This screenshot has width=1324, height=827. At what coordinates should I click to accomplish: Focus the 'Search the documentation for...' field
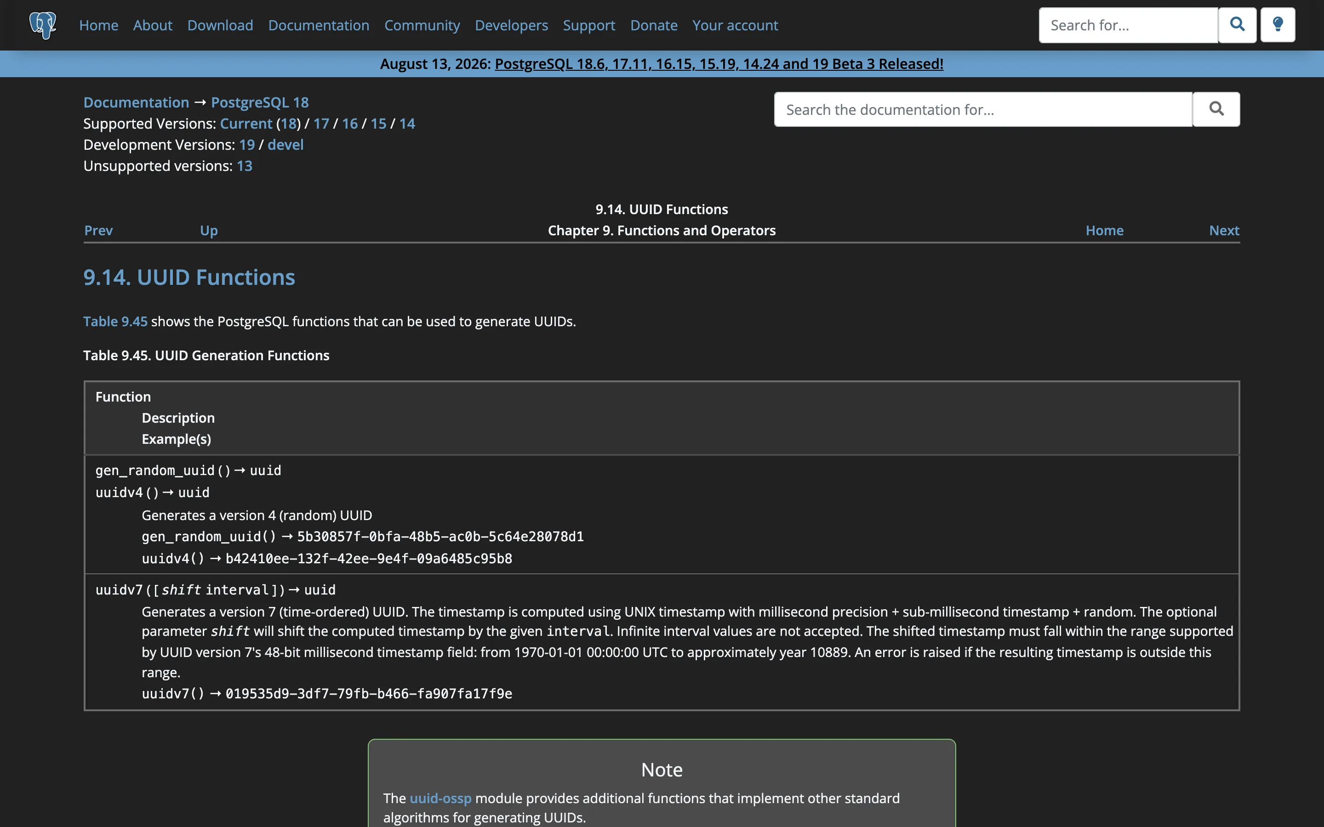click(x=983, y=109)
